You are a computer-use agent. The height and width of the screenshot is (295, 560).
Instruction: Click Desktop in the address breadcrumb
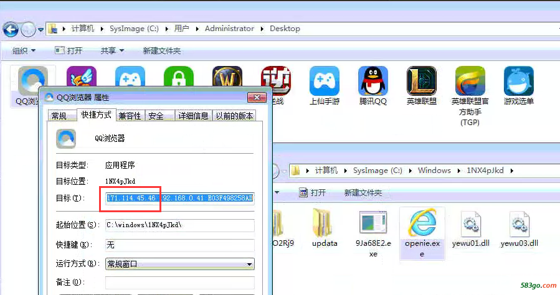click(285, 29)
